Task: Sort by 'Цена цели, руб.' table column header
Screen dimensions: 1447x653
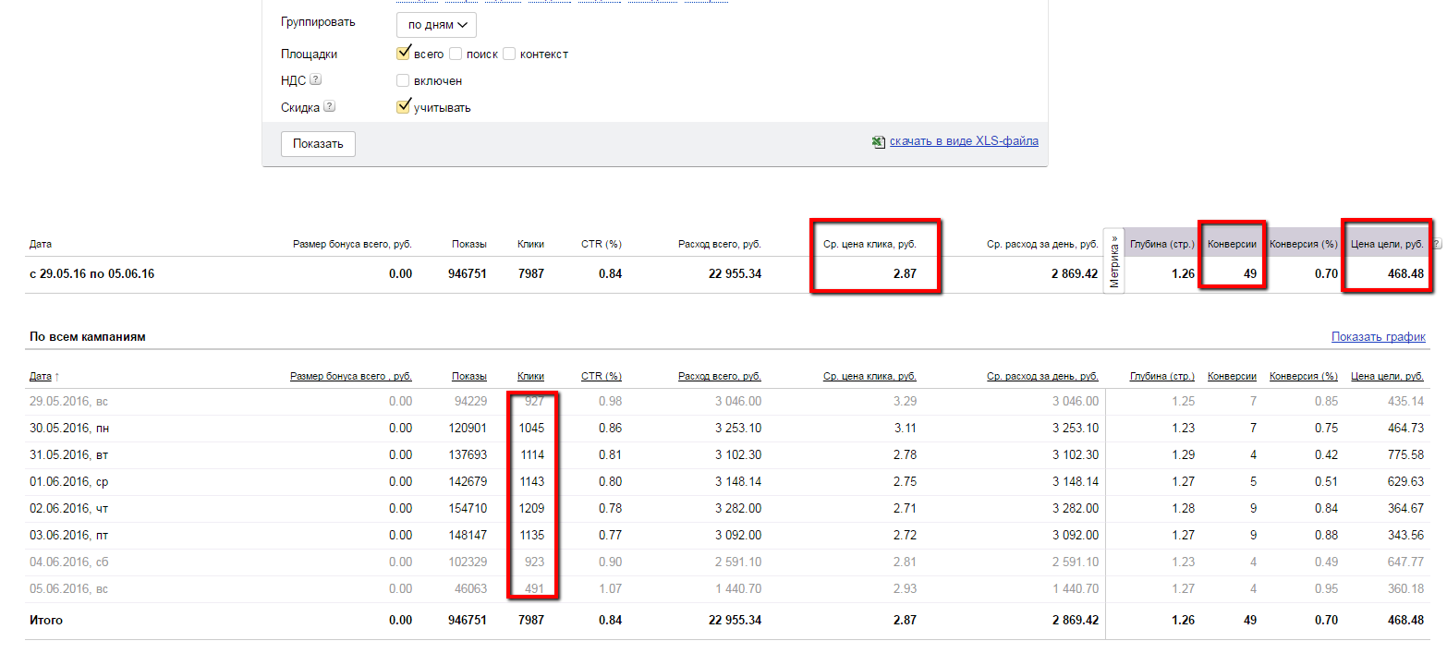Action: point(1387,376)
